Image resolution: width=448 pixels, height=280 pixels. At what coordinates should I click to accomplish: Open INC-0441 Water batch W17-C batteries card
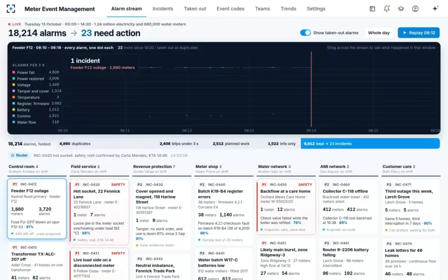224,264
